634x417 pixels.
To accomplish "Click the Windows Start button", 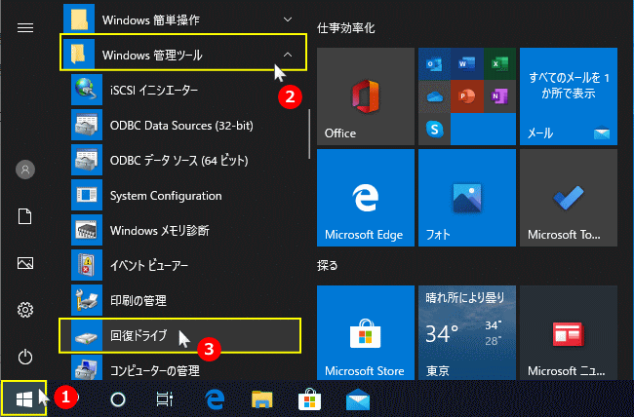I will 23,398.
